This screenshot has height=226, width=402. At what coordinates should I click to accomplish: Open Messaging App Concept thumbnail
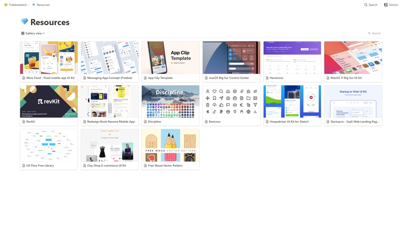coord(110,58)
